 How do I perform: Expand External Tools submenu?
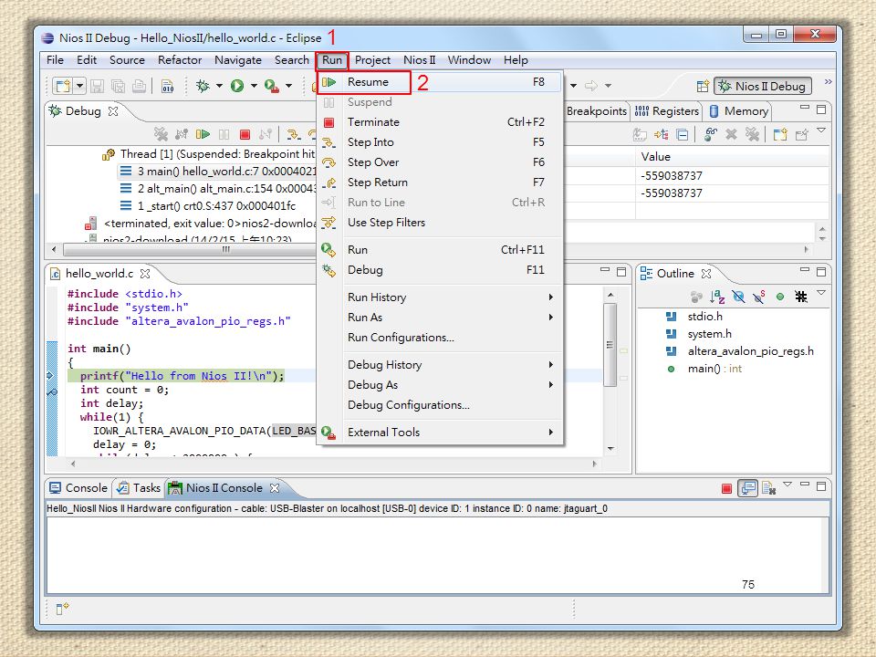pos(438,433)
